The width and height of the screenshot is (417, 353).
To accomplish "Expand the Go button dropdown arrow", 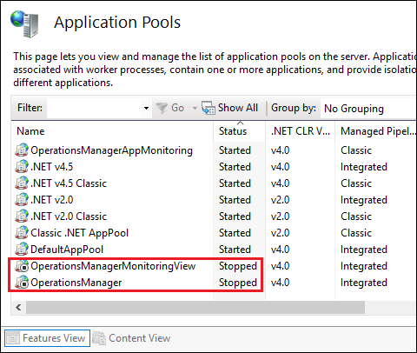I will (195, 108).
